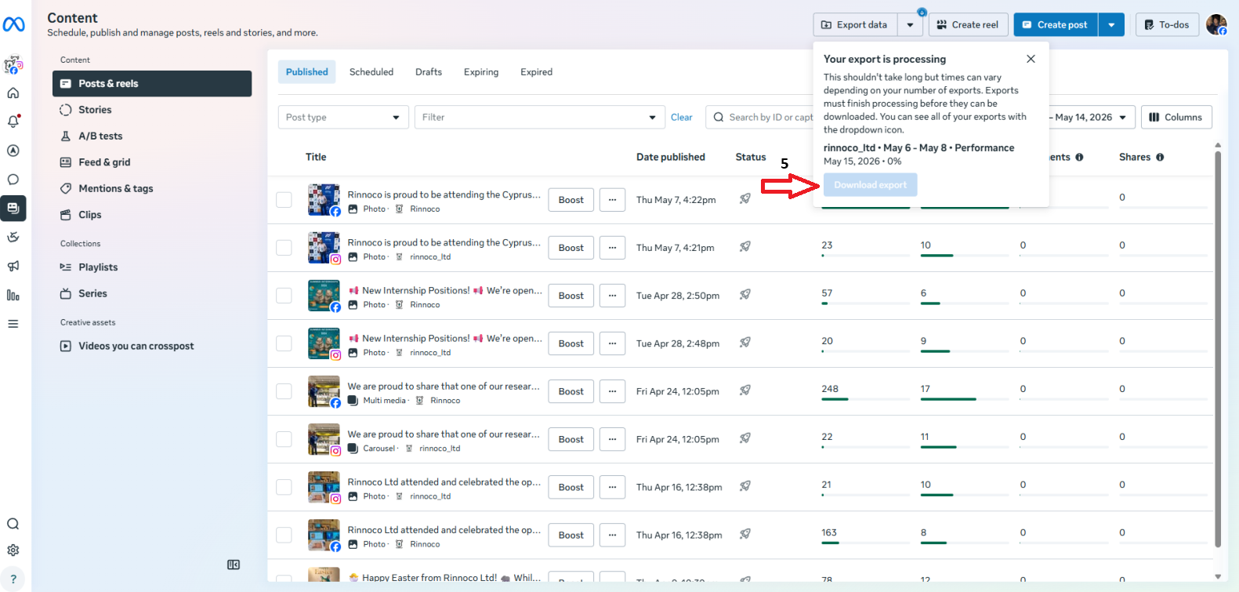Screen dimensions: 1239x592
Task: Open the Filter dropdown
Action: tap(539, 117)
